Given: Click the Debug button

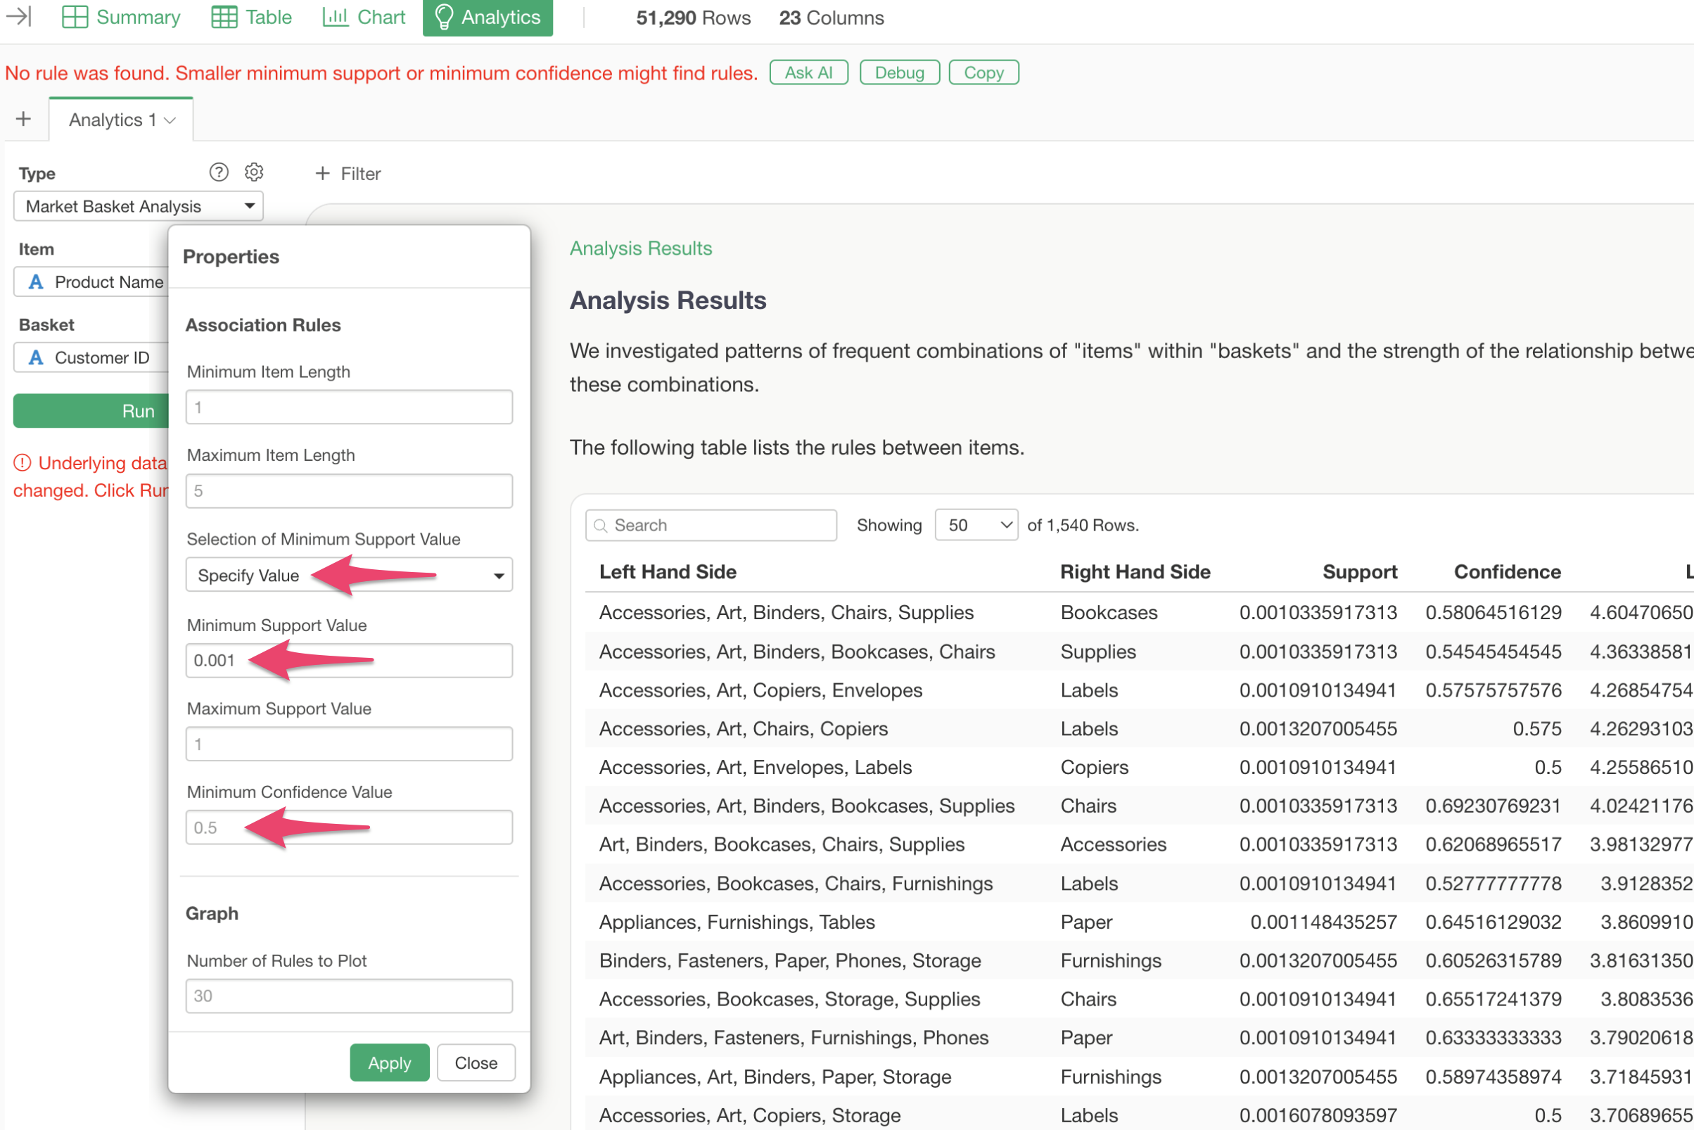Looking at the screenshot, I should tap(898, 72).
